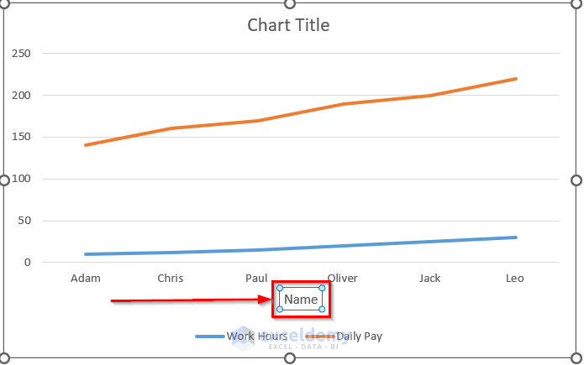
Task: Click the Chart Title text
Action: pyautogui.click(x=288, y=25)
